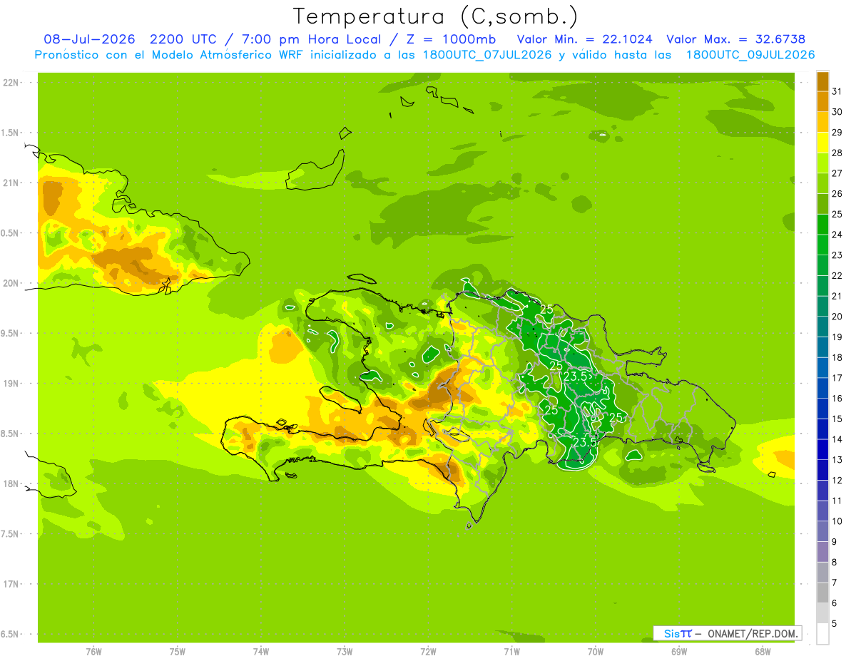Screen dimensions: 856x661
Task: Click the "23" value on the color legend
Action: click(837, 255)
